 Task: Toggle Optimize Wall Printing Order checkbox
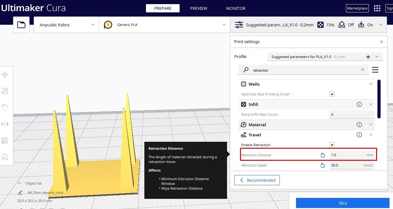(x=332, y=94)
